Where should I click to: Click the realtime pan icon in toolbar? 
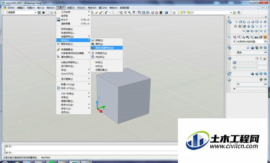click(x=121, y=12)
